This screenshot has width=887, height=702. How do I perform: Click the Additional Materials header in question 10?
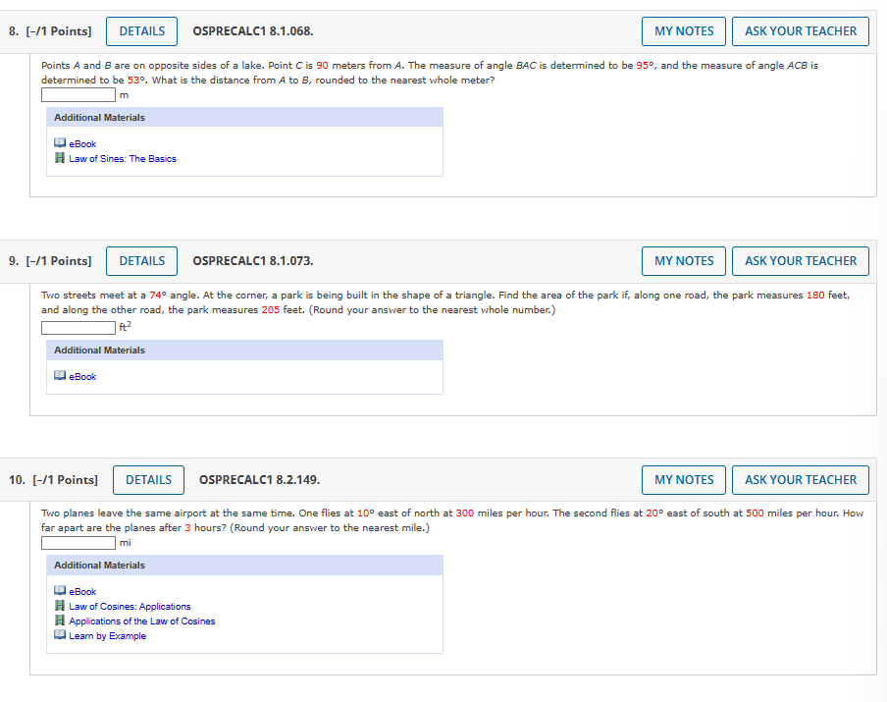[245, 565]
